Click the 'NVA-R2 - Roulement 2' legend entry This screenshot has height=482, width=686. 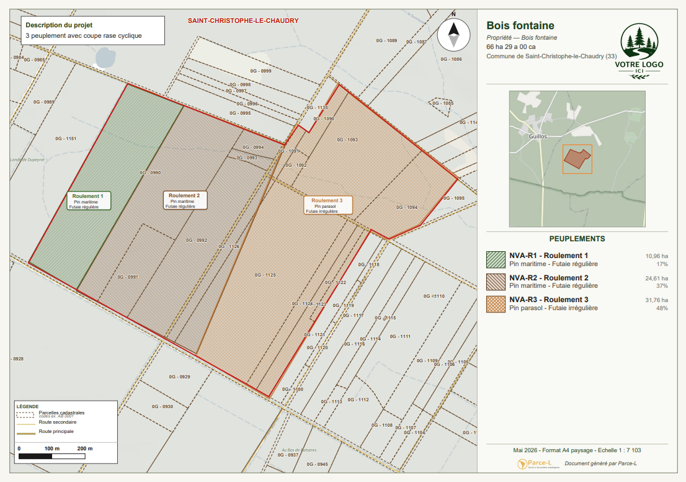549,278
